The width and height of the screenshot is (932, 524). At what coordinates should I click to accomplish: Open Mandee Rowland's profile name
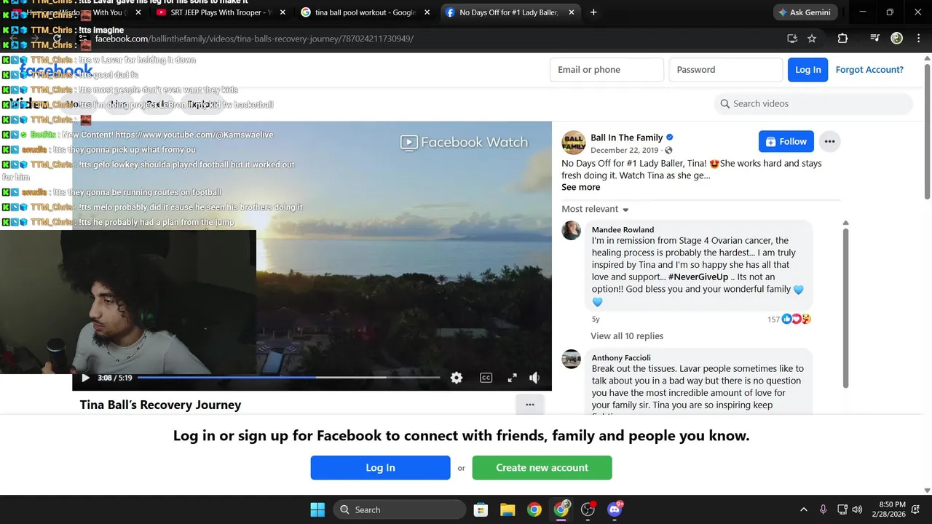point(623,230)
